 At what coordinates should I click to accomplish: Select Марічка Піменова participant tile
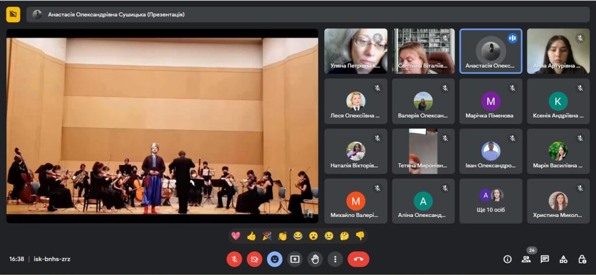(x=491, y=101)
